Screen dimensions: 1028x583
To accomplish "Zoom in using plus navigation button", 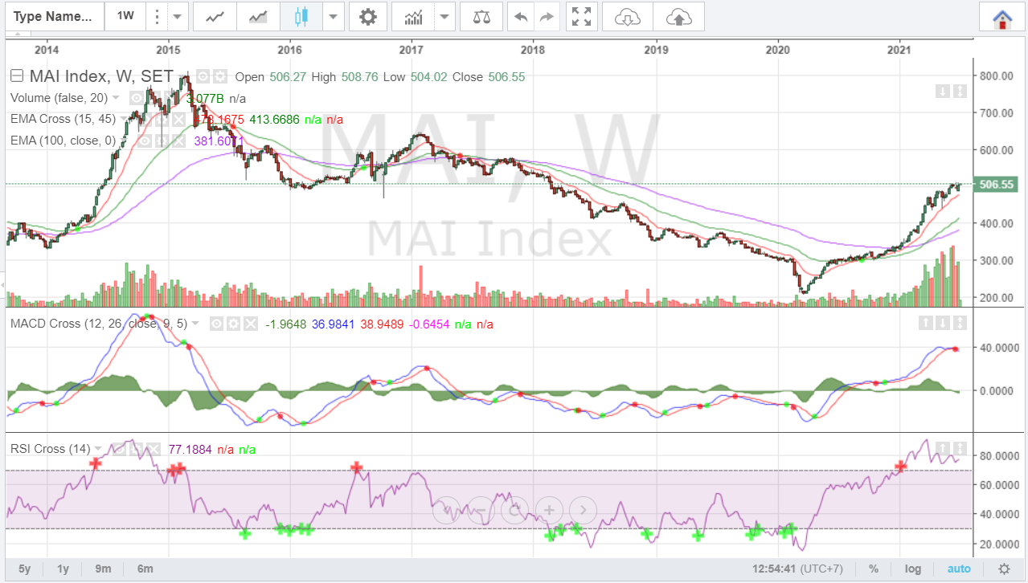I will (549, 509).
